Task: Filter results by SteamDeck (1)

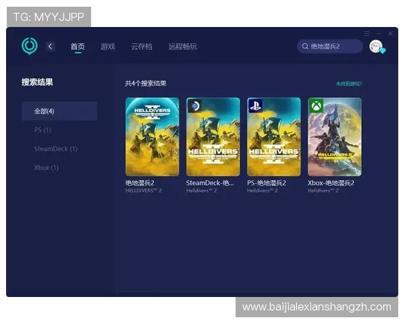Action: click(x=56, y=148)
